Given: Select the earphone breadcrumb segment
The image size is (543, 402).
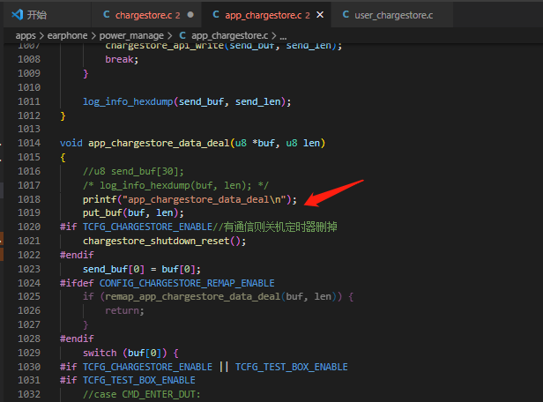Looking at the screenshot, I should (x=67, y=35).
